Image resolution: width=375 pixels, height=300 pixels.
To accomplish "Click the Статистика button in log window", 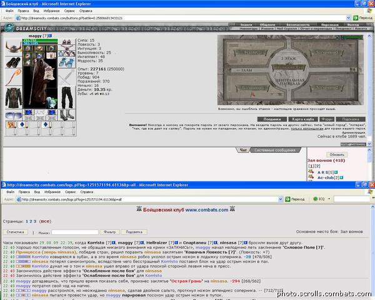I will 15,232.
